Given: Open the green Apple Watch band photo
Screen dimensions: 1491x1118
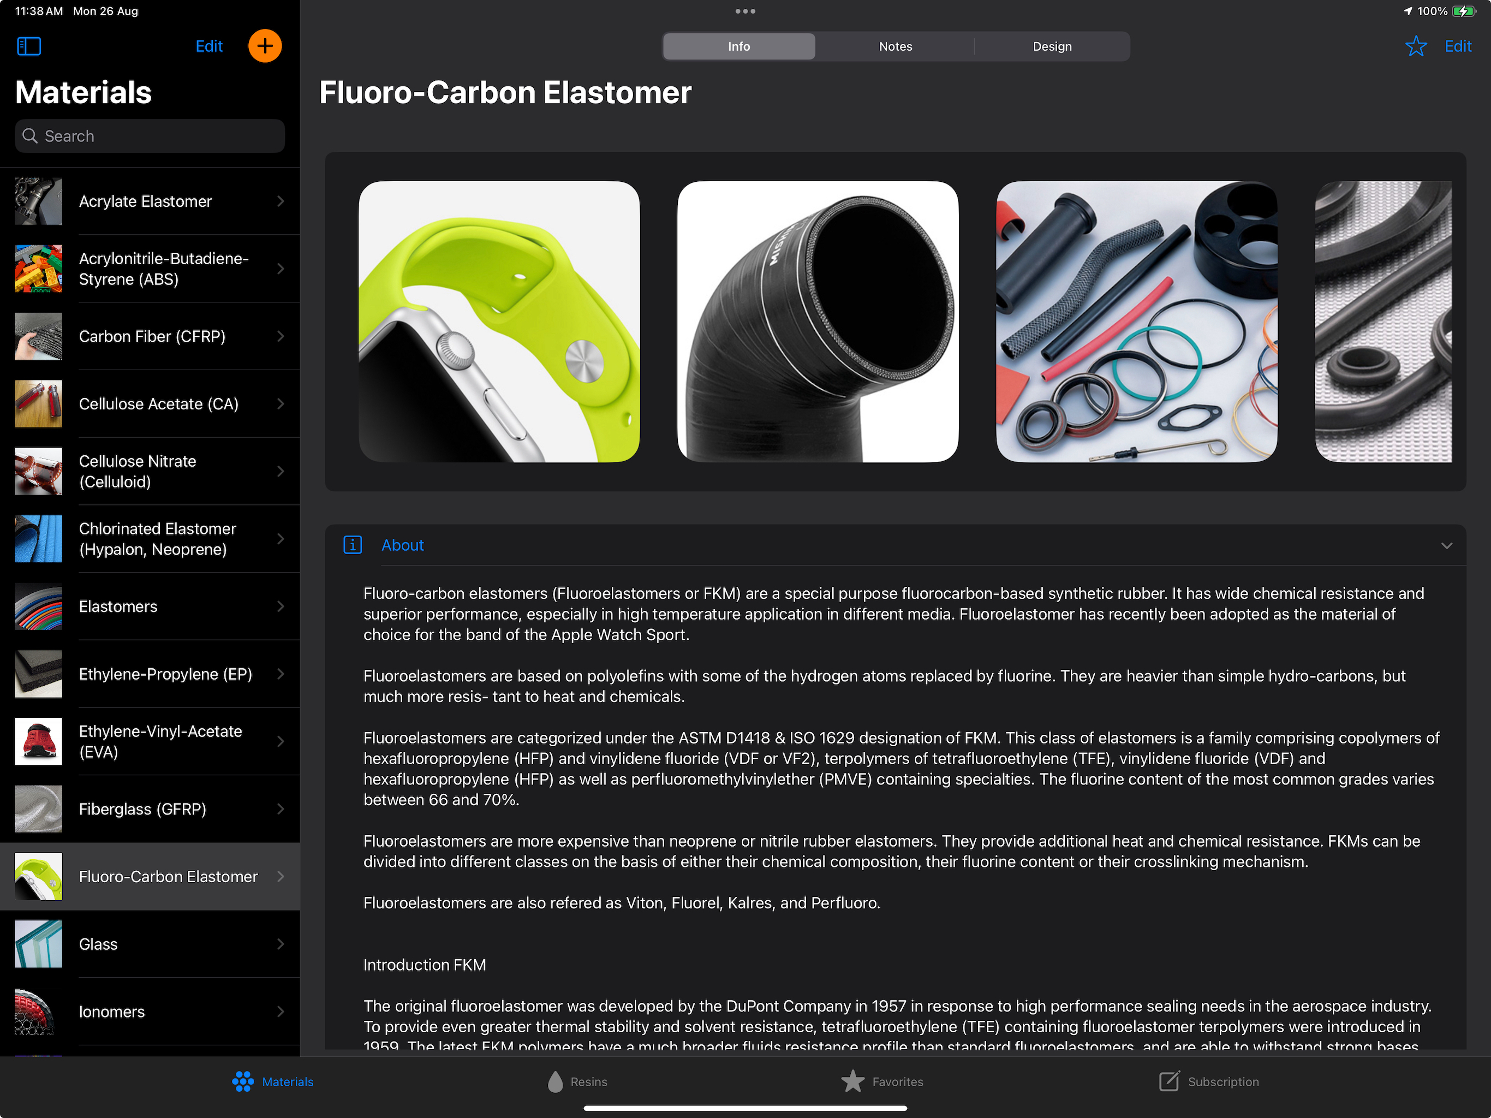Looking at the screenshot, I should [499, 321].
